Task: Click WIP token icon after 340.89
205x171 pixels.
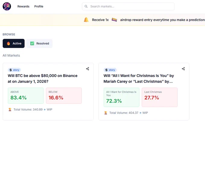Action: coord(45,110)
